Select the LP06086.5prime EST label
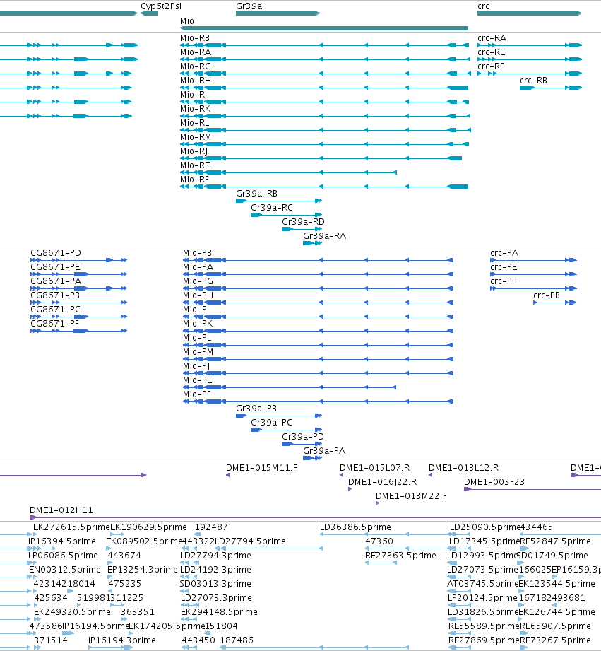 tap(63, 556)
